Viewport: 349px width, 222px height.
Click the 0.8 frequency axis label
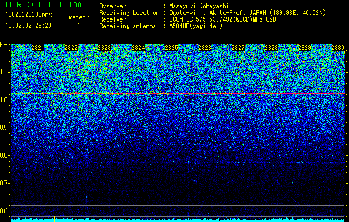(x=4, y=155)
